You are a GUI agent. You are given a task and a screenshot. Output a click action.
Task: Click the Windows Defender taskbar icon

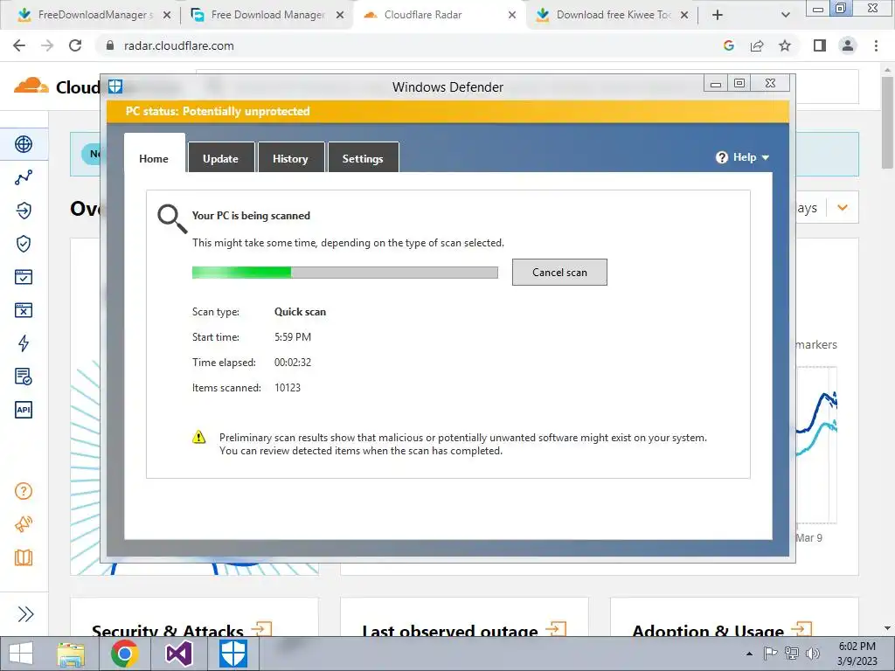[x=233, y=654]
